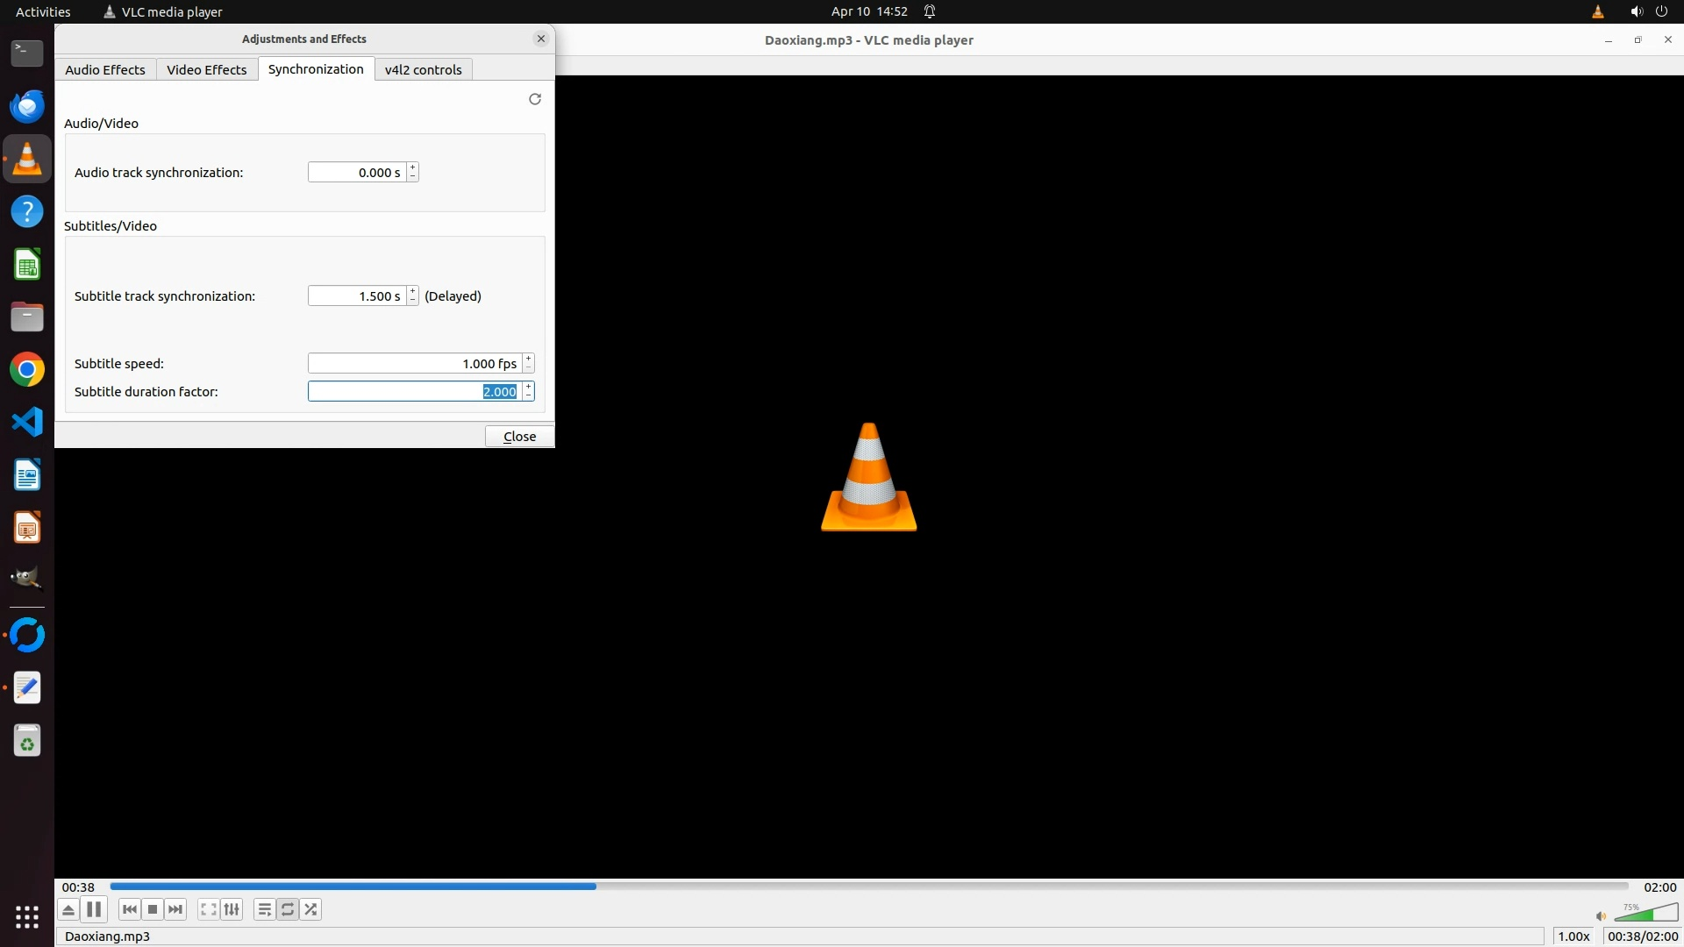Skip to next track
This screenshot has height=947, width=1684.
175,909
